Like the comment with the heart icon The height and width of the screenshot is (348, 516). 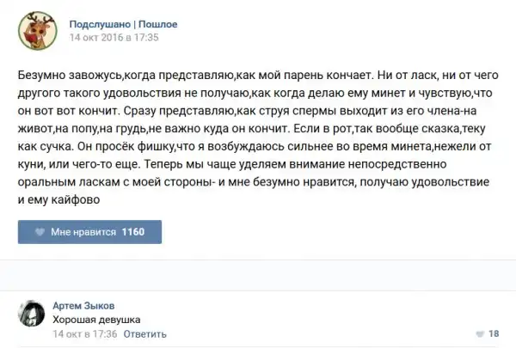(x=478, y=333)
